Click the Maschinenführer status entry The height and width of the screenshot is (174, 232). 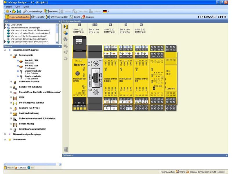point(168,172)
